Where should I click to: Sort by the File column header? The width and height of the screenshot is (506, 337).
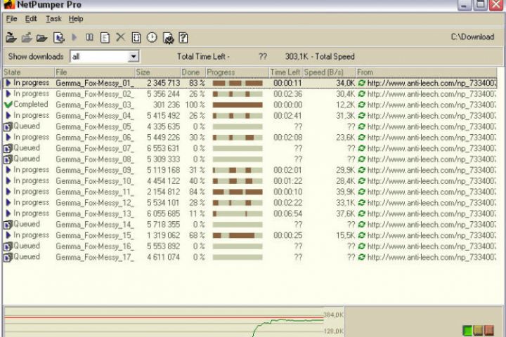(x=95, y=72)
